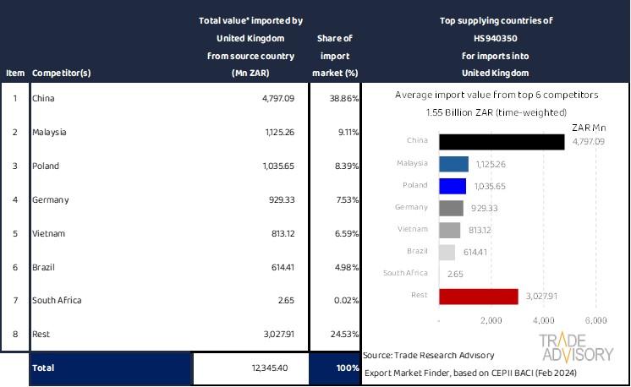This screenshot has height=387, width=631.
Task: Click the bright blue Poland bar
Action: (x=453, y=186)
